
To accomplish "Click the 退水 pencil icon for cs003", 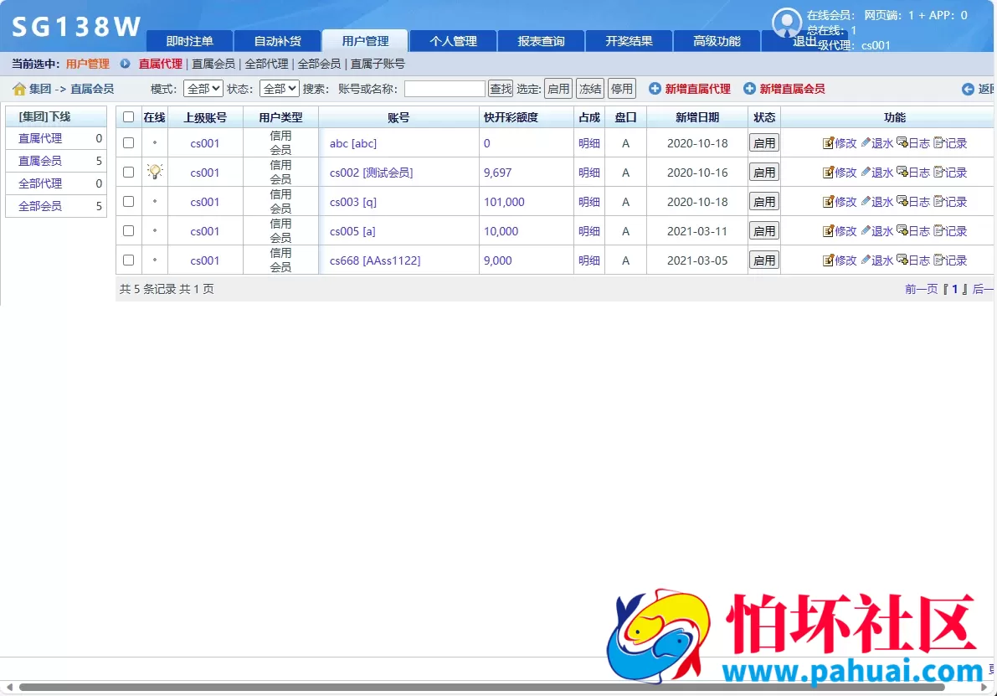I will 865,202.
